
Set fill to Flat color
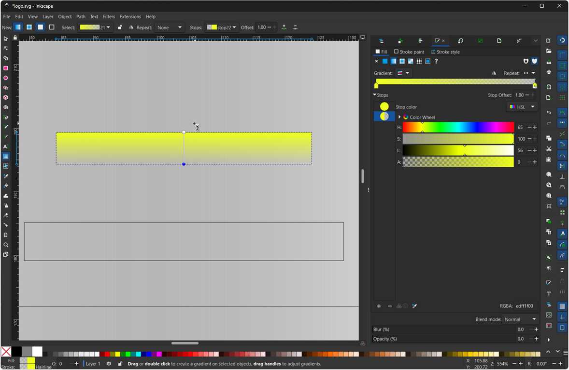tap(385, 61)
